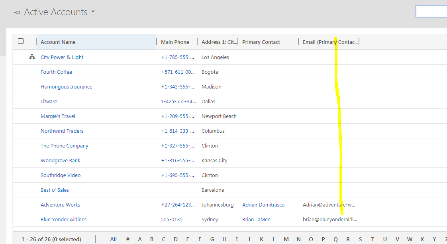The height and width of the screenshot is (244, 447).
Task: Sort by the Main Phone column header
Action: click(x=175, y=42)
